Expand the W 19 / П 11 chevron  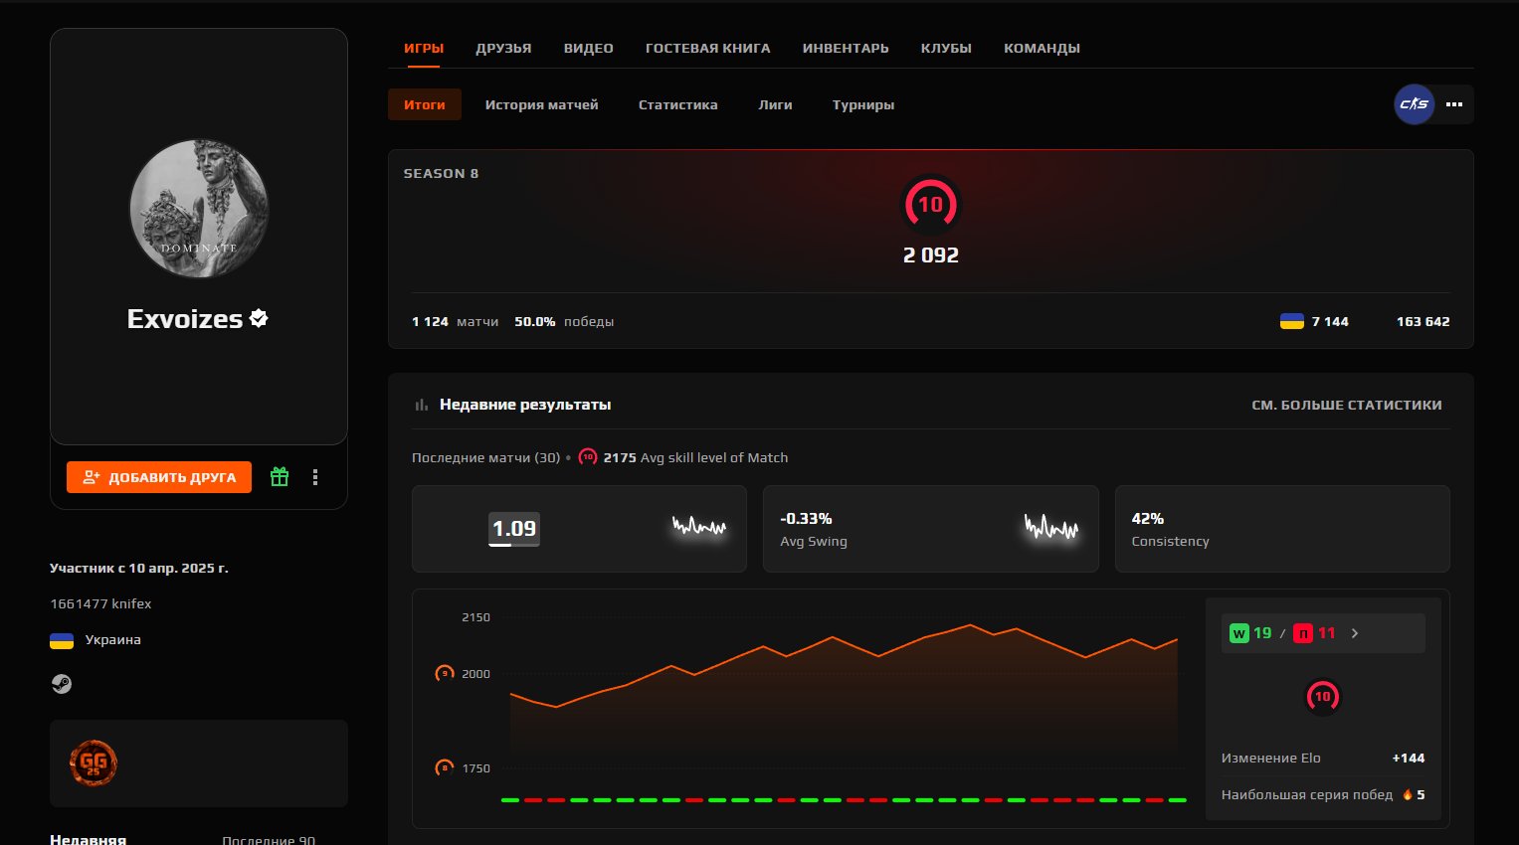(x=1355, y=633)
